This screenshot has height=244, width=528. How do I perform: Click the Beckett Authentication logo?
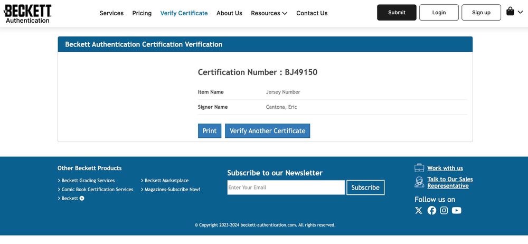pyautogui.click(x=27, y=14)
